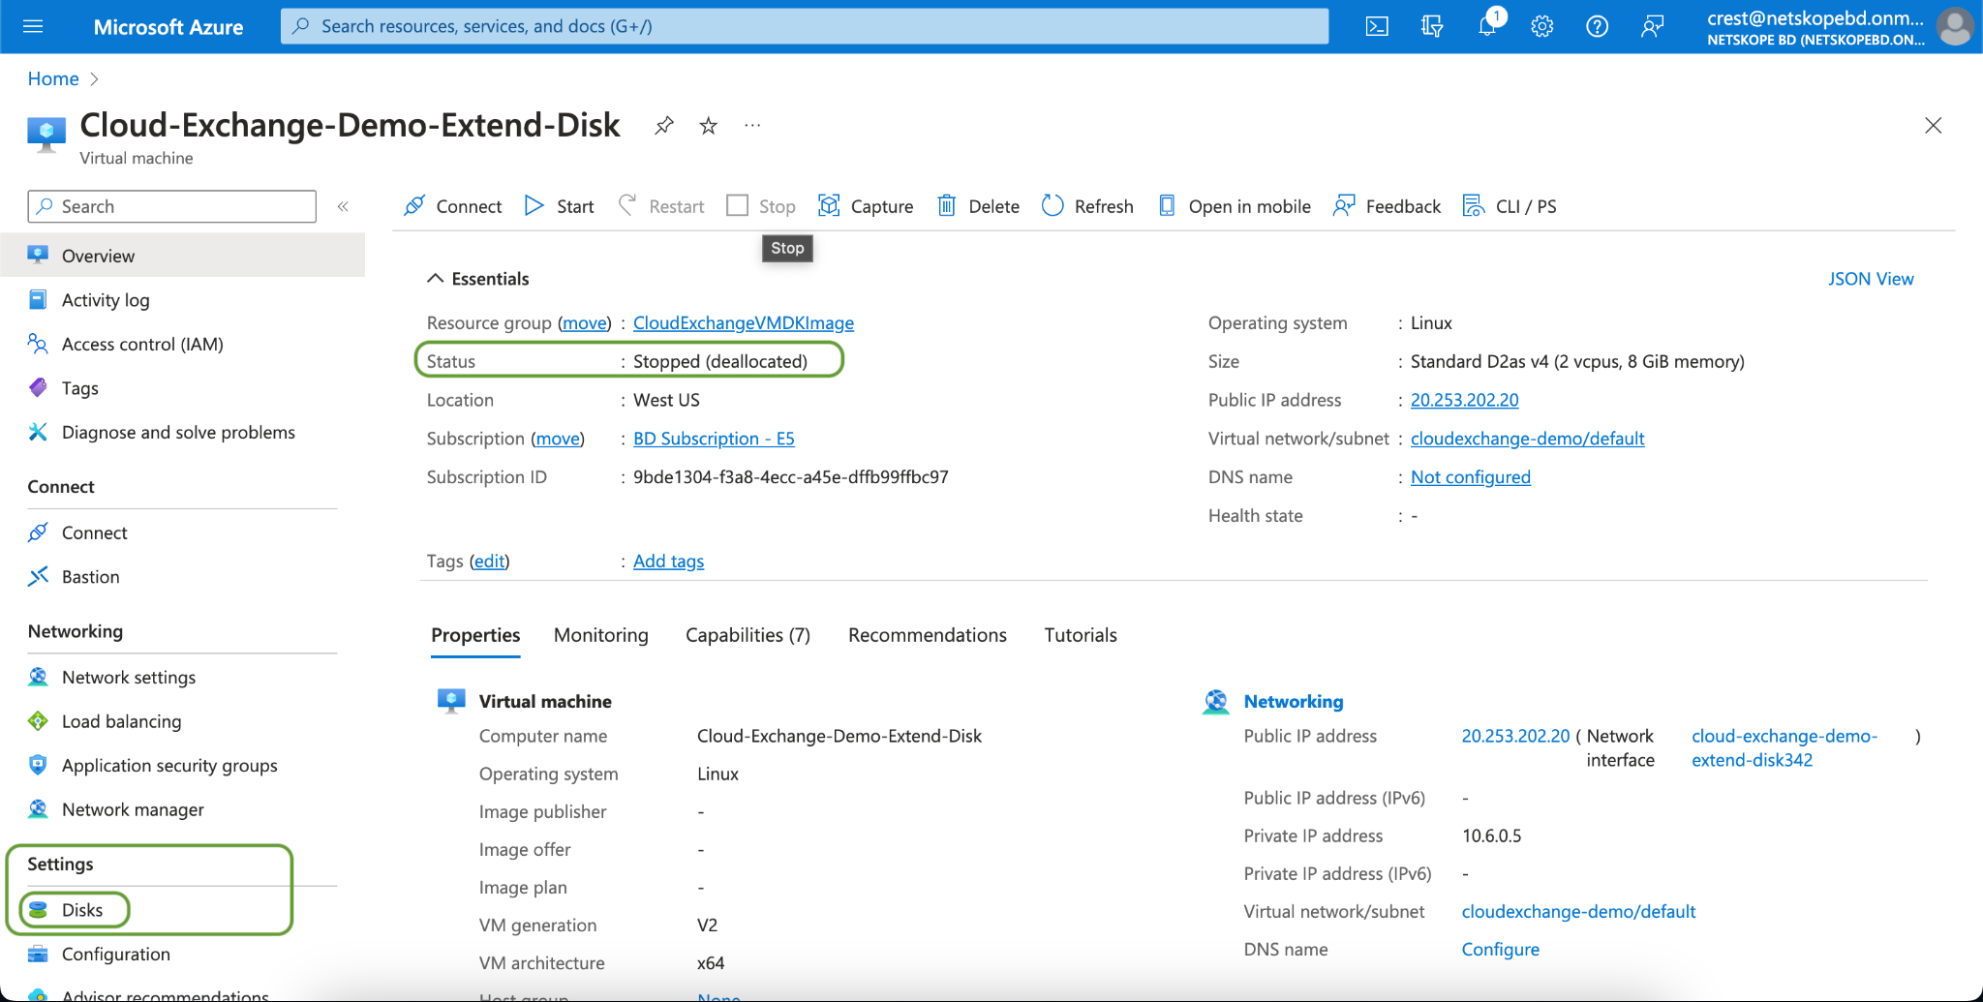Click the Add tags link
The width and height of the screenshot is (1983, 1002).
(668, 562)
